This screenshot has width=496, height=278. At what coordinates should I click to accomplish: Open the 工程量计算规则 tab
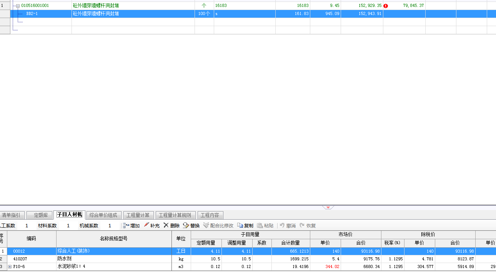(175, 215)
